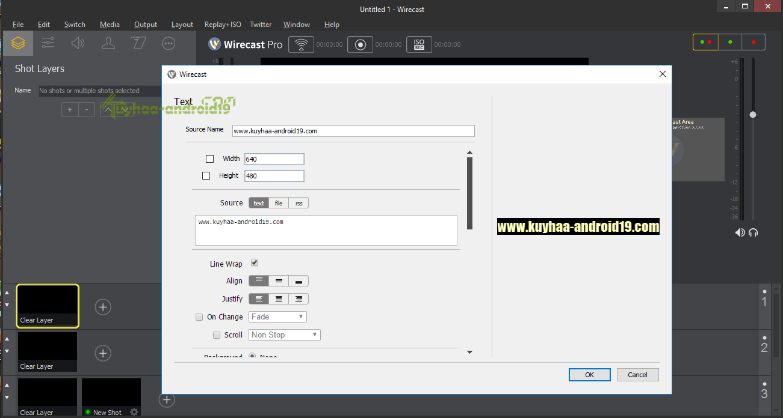
Task: Open the Fade transition dropdown
Action: point(279,317)
